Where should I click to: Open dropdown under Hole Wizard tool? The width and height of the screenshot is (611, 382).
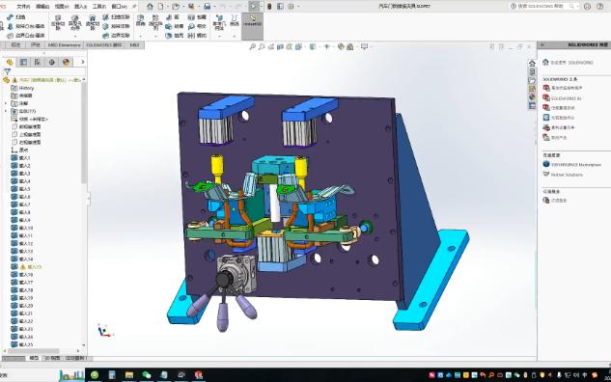tap(75, 36)
